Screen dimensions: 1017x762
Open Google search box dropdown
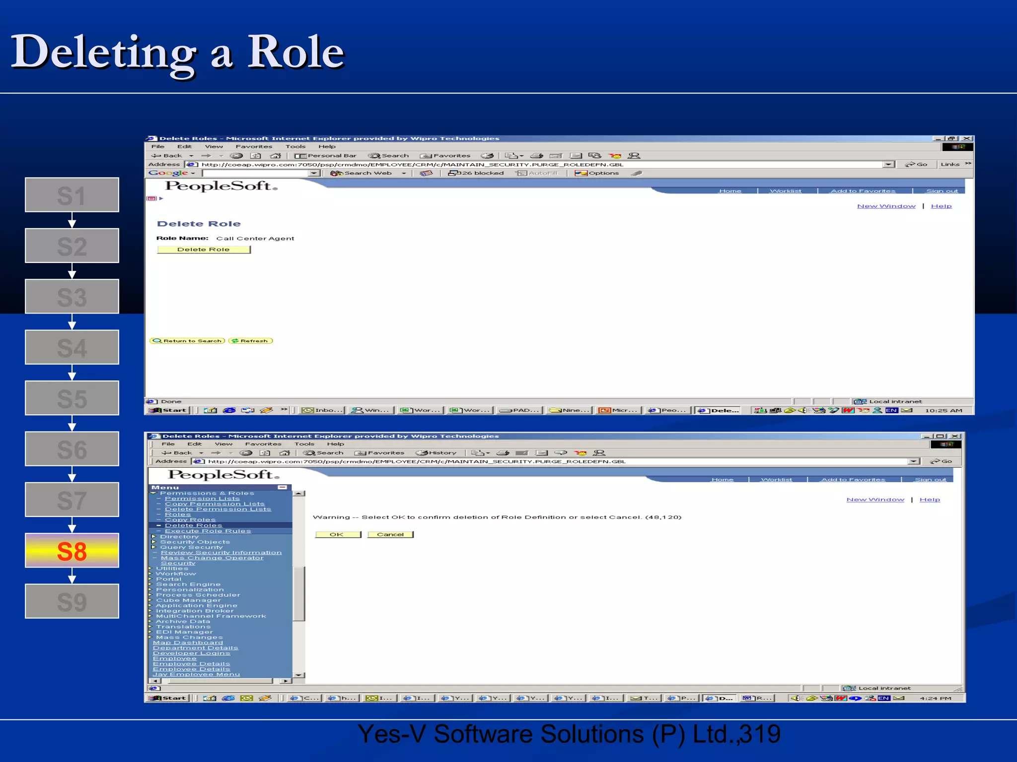tap(314, 173)
